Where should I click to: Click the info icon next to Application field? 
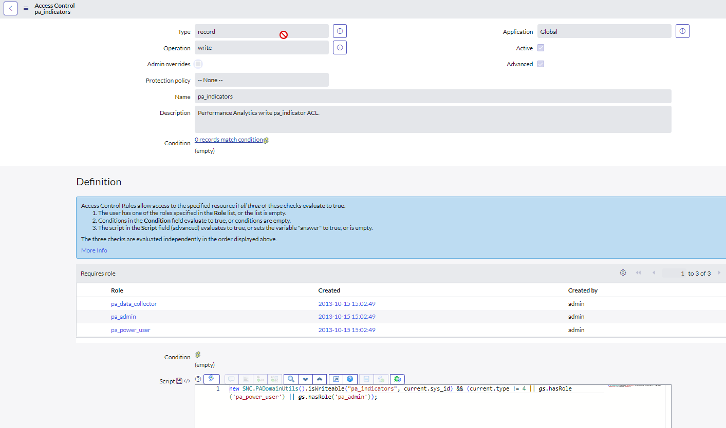(x=682, y=31)
